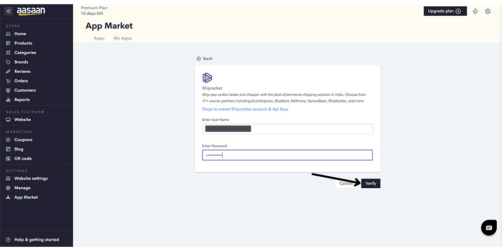Image resolution: width=502 pixels, height=251 pixels.
Task: Click the QR code icon
Action: coord(8,159)
